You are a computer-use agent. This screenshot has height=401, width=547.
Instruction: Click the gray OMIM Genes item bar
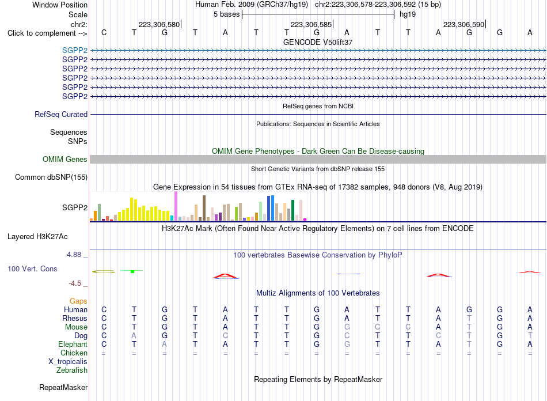318,160
